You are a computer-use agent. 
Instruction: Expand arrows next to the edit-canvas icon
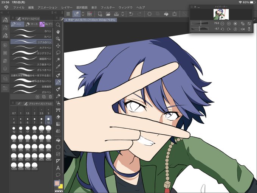(83, 14)
